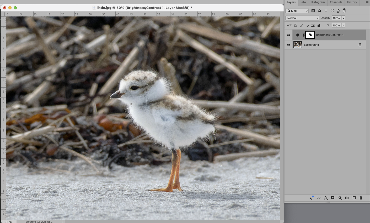This screenshot has width=370, height=223.
Task: Switch to the Histogram tab
Action: 318,2
